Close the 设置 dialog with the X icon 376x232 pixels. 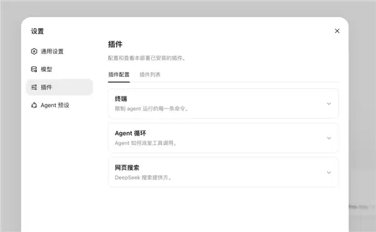337,31
